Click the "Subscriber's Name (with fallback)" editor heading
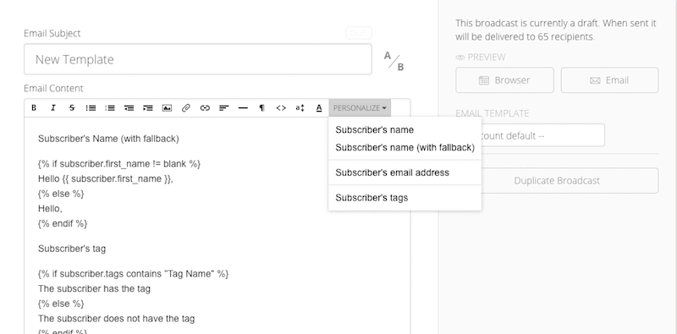 pyautogui.click(x=108, y=139)
